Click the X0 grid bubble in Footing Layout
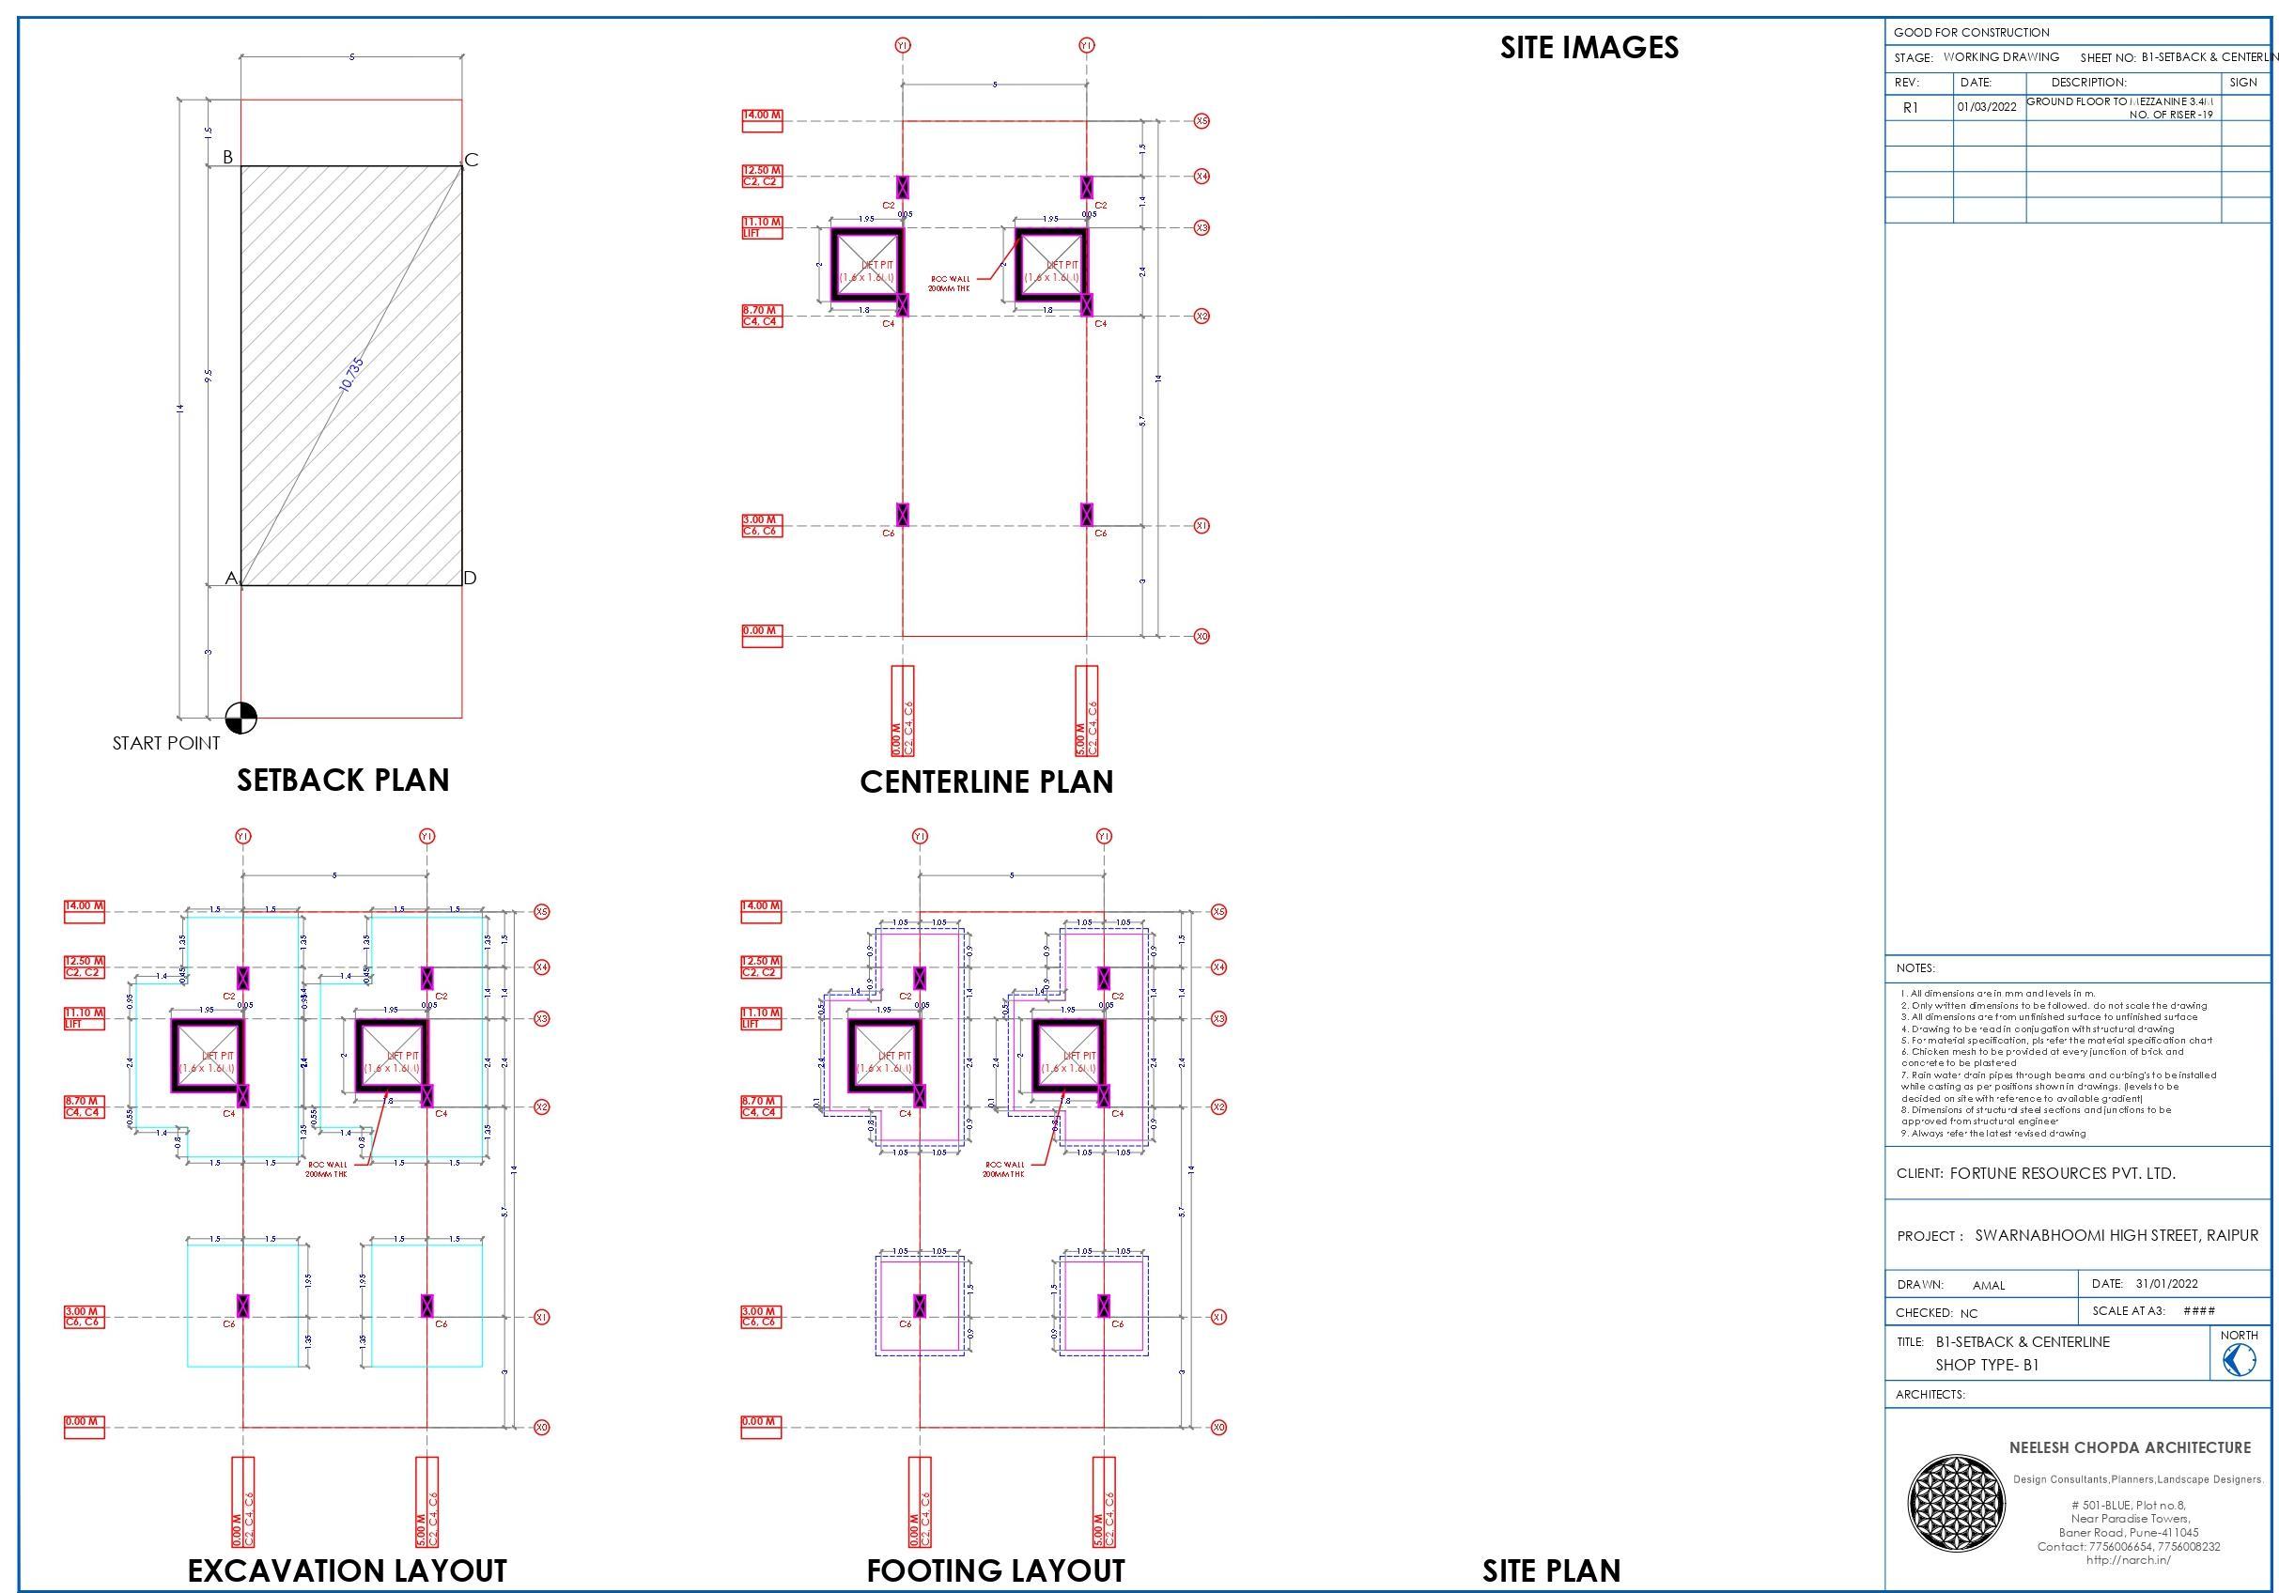The width and height of the screenshot is (2279, 1593). tap(1219, 1428)
